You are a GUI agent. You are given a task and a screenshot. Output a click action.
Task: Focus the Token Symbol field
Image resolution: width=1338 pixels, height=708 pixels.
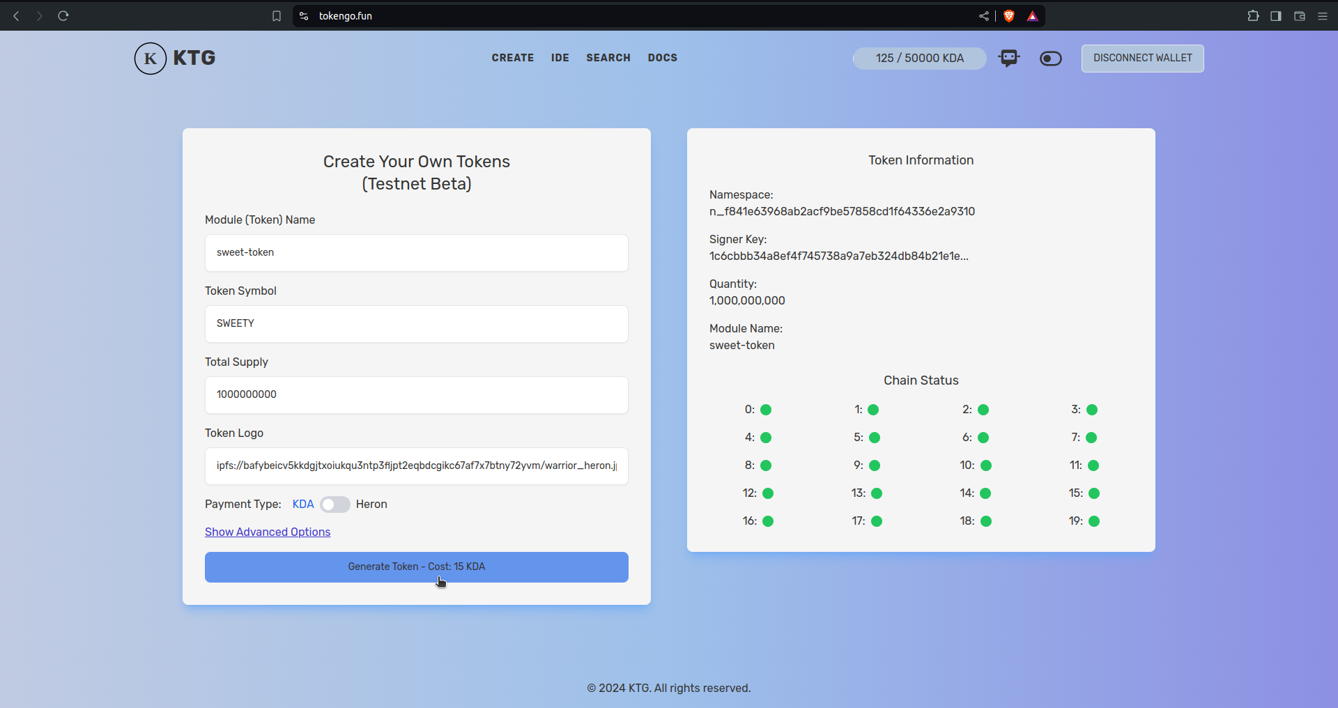[417, 324]
